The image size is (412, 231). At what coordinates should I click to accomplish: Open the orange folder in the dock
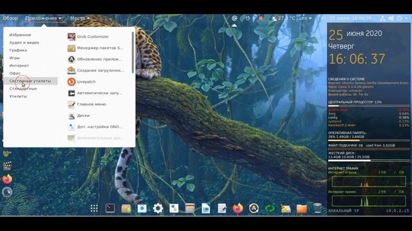pos(302,209)
